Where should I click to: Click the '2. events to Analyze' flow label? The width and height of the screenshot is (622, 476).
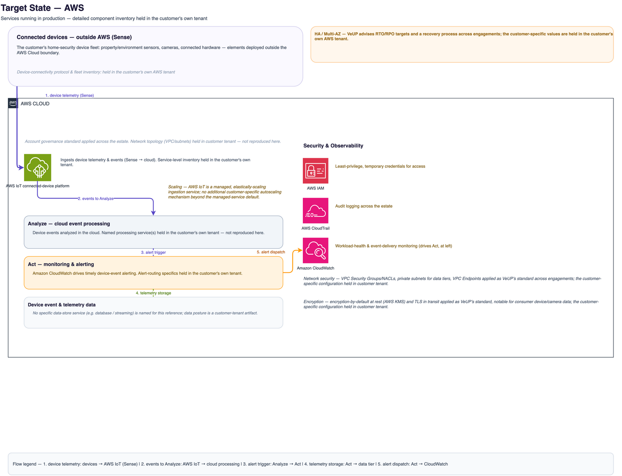[96, 198]
